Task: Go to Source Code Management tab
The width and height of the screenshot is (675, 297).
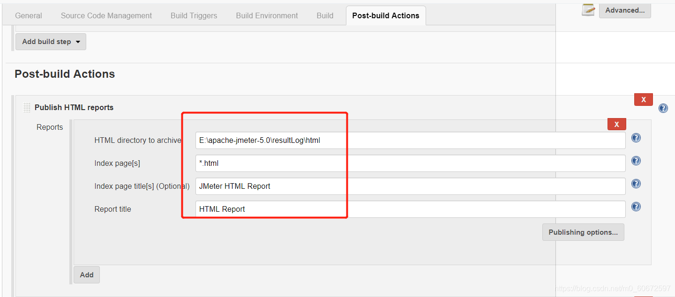Action: [106, 15]
